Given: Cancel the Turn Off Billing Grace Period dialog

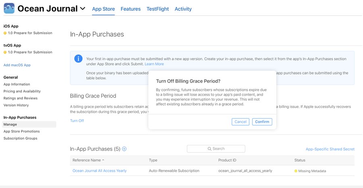Looking at the screenshot, I should point(240,122).
